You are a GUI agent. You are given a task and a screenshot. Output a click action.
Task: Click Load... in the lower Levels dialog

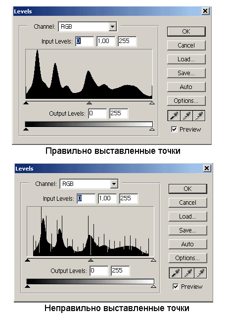[x=187, y=217]
